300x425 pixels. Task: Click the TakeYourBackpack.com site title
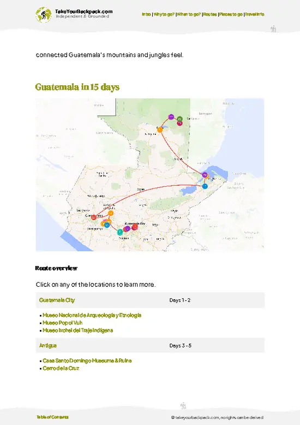tap(83, 11)
